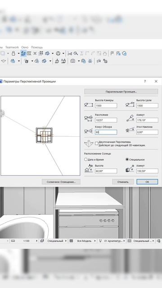Click the Конус Обзора field showing 90

(x=106, y=132)
